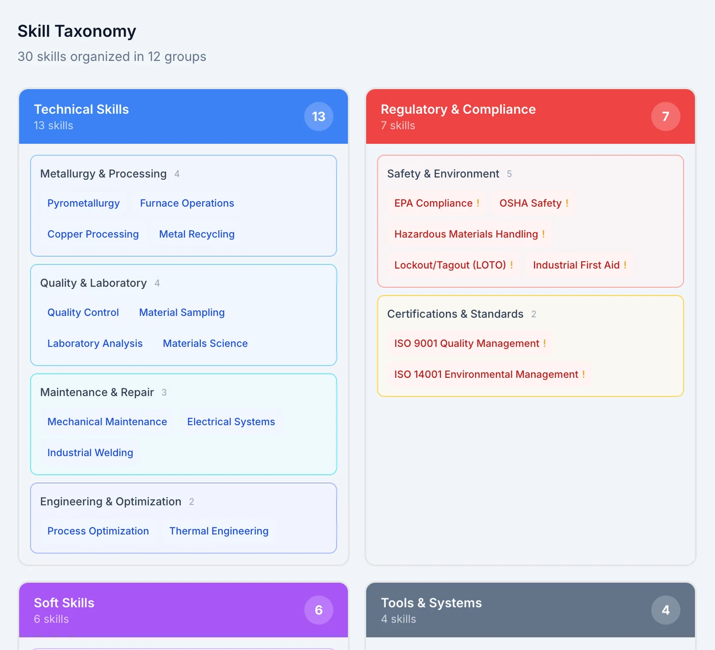715x650 pixels.
Task: Click the Process Optimization tag
Action: pos(98,531)
